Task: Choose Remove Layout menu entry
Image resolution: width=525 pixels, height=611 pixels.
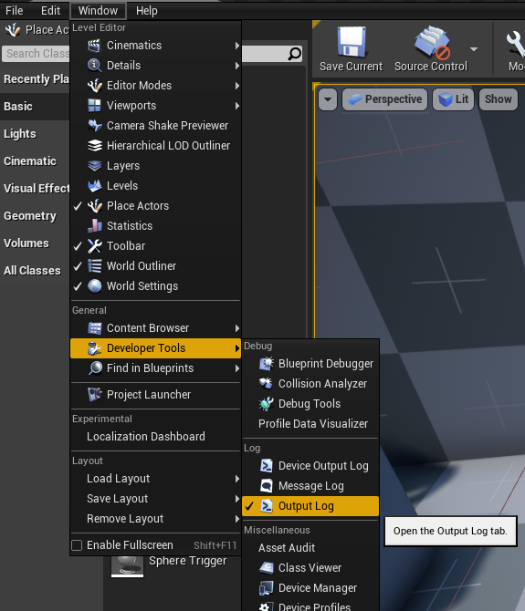Action: [x=155, y=519]
